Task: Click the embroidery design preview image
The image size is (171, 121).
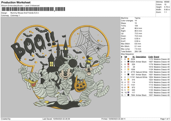Action: click(61, 67)
